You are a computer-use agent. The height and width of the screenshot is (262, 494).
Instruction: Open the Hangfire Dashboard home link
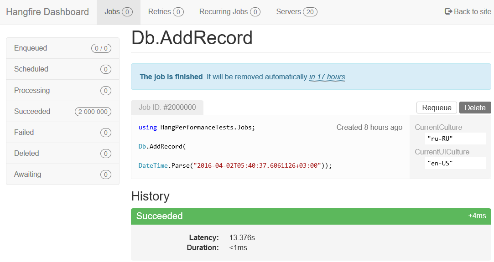click(47, 12)
